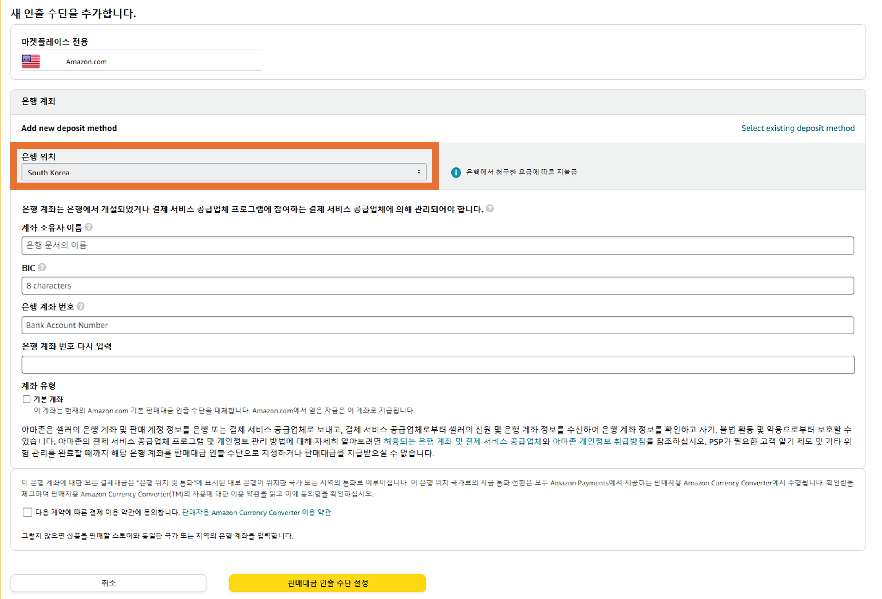Click help icon next to 은행 계좌 번호
The image size is (882, 599).
(x=80, y=306)
